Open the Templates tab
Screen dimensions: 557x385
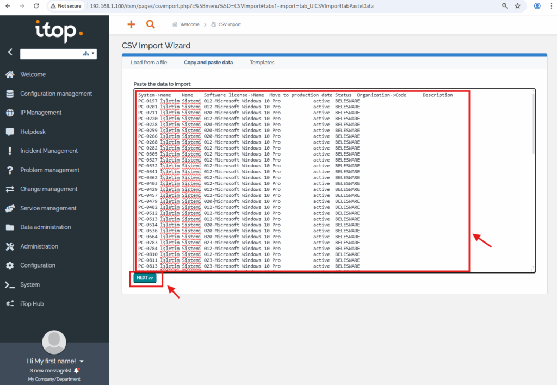(x=262, y=63)
